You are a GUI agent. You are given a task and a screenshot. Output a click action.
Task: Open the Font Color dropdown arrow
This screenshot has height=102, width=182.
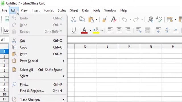(90, 30)
